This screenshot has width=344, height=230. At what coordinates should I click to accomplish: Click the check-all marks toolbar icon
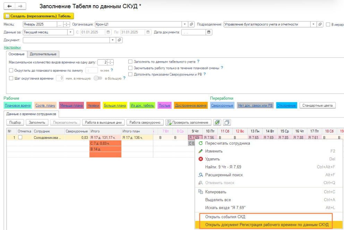(x=217, y=122)
